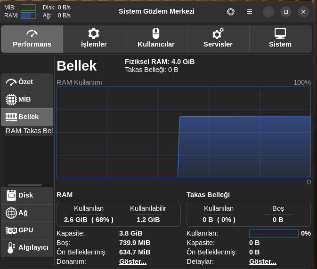This screenshot has width=317, height=269.
Task: Open the Kullanıcılar tab
Action: (156, 39)
